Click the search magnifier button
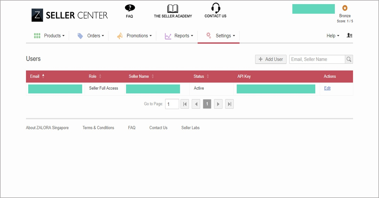379x198 pixels. 349,59
